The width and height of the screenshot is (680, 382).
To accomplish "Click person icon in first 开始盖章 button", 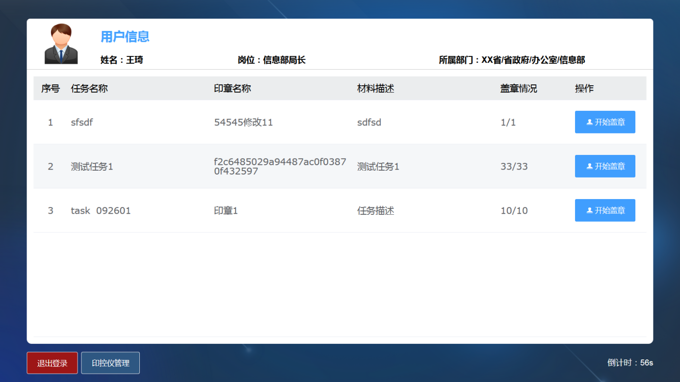I will 590,122.
